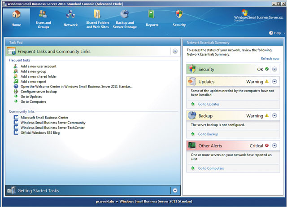Click the Getting Started Tasks icon
Screen dimensions: 287x207
point(11,190)
